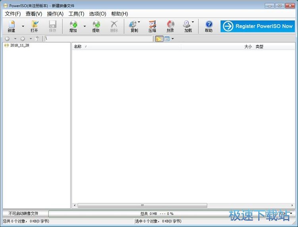The height and width of the screenshot is (227, 298).
Task: Click the path address field
Action: (99, 39)
